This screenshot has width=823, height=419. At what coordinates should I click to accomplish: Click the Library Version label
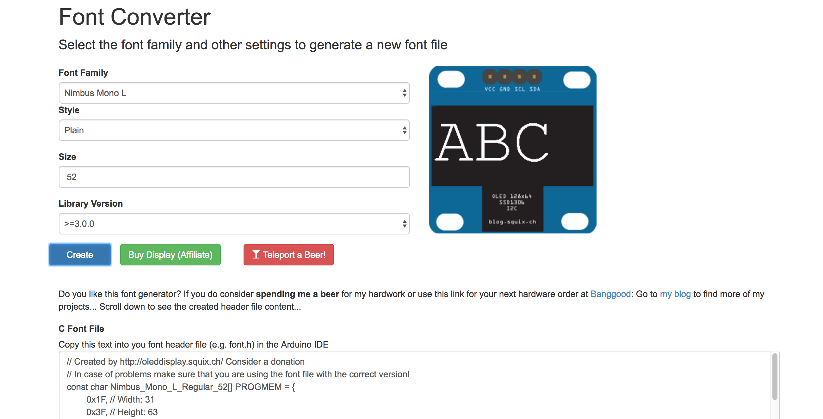tap(90, 203)
